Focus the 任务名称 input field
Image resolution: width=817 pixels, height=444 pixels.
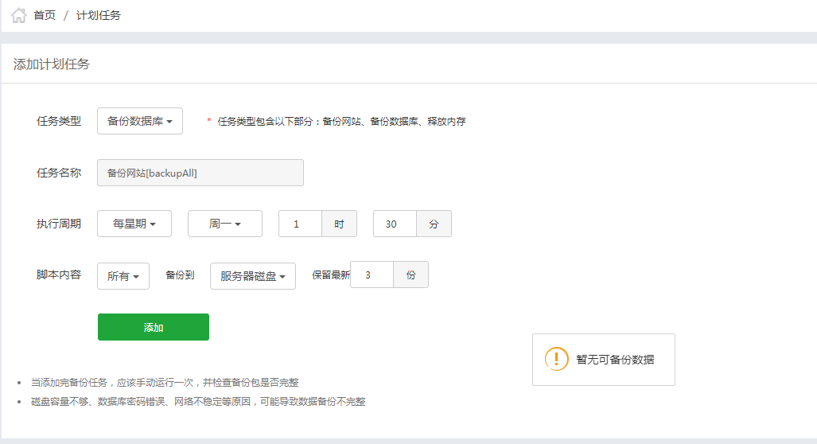[200, 173]
